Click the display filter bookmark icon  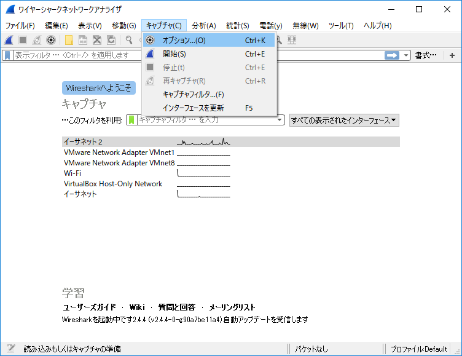point(7,55)
